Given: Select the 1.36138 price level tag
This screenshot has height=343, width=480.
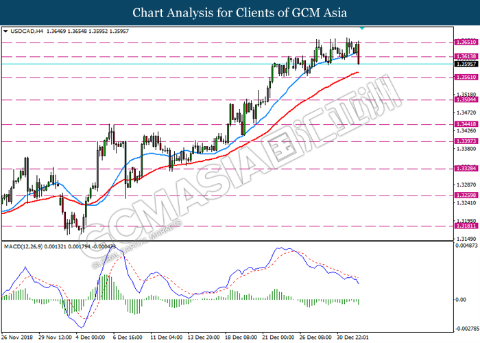Looking at the screenshot, I should pos(466,56).
